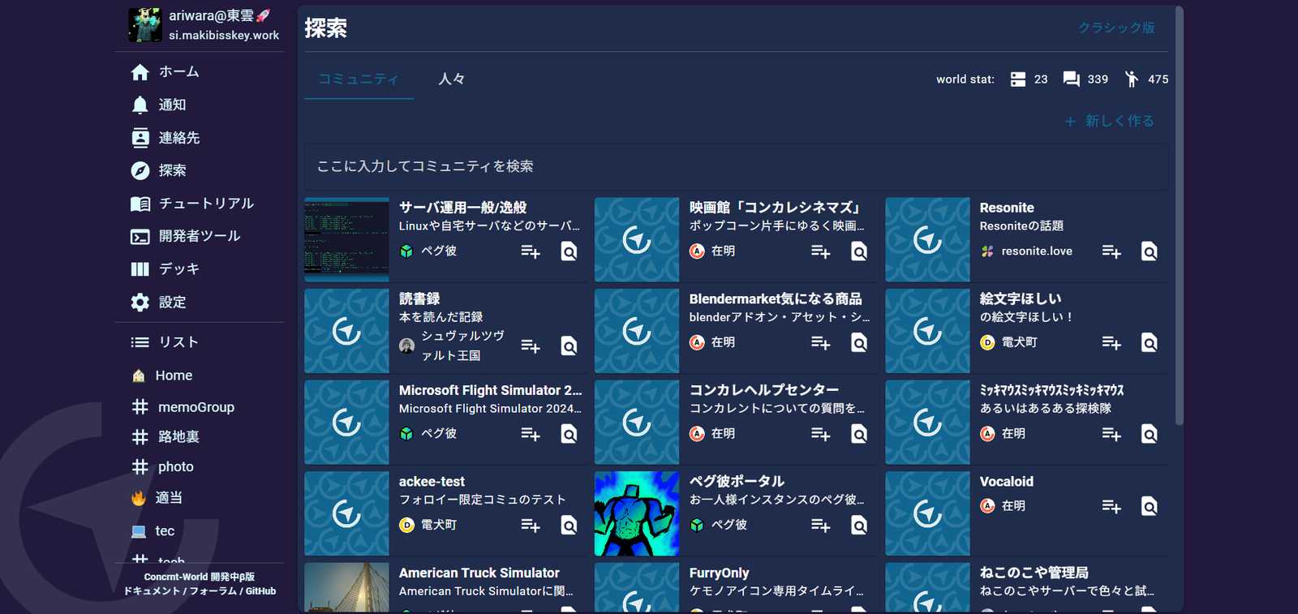Select the 探索 compass icon
1298x614 pixels.
point(140,170)
